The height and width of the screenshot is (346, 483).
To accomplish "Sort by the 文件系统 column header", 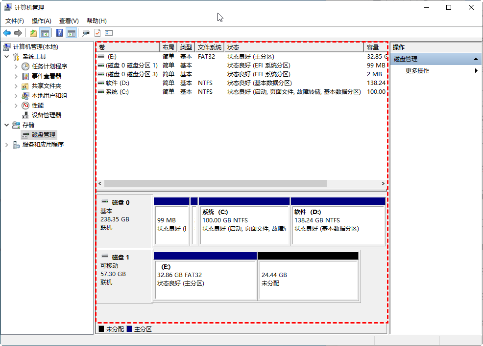I will click(210, 47).
